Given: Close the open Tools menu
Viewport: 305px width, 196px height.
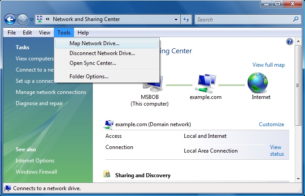Looking at the screenshot, I should click(64, 32).
